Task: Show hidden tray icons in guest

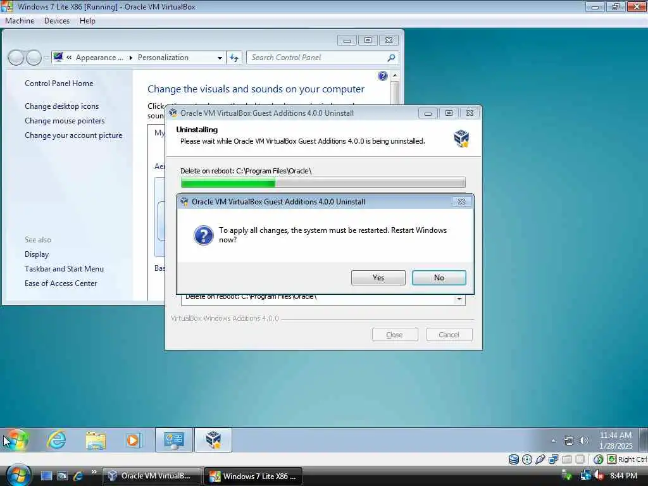Action: (553, 440)
